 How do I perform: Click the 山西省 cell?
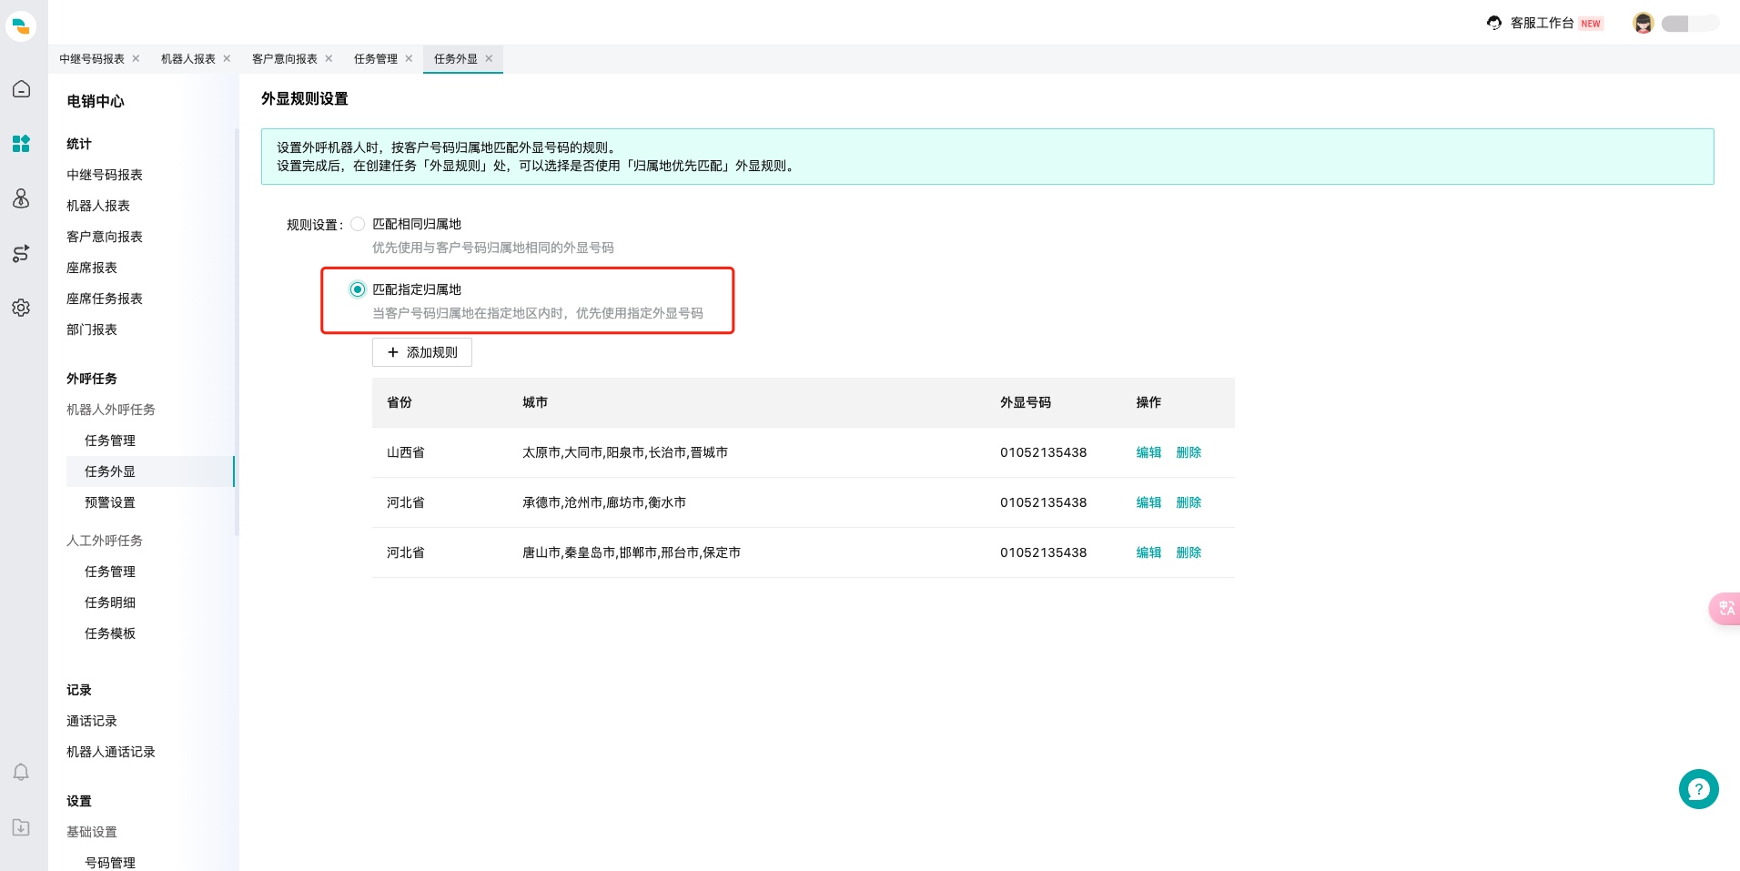coord(406,452)
